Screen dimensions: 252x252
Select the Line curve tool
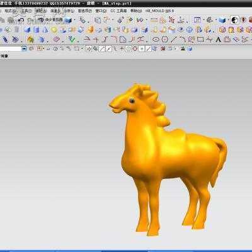[174, 39]
